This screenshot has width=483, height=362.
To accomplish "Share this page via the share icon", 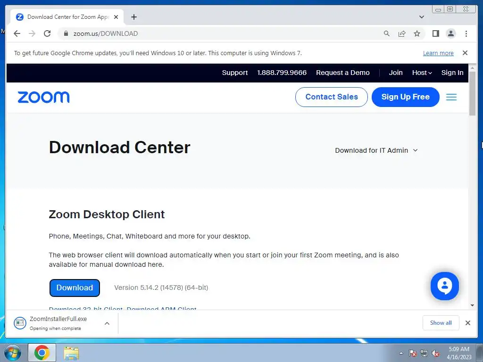I will (402, 33).
